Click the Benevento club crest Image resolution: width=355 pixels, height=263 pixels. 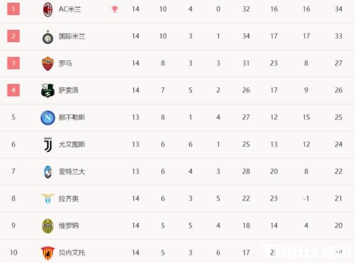(x=48, y=252)
